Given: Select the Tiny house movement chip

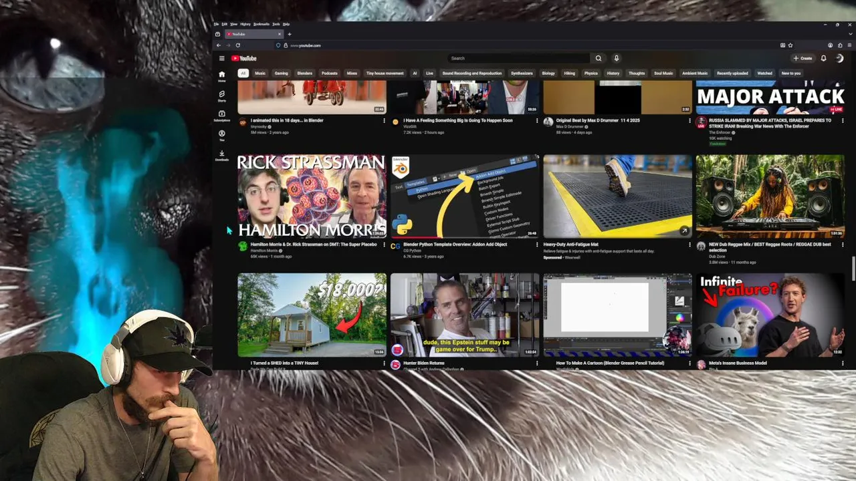Looking at the screenshot, I should (385, 73).
